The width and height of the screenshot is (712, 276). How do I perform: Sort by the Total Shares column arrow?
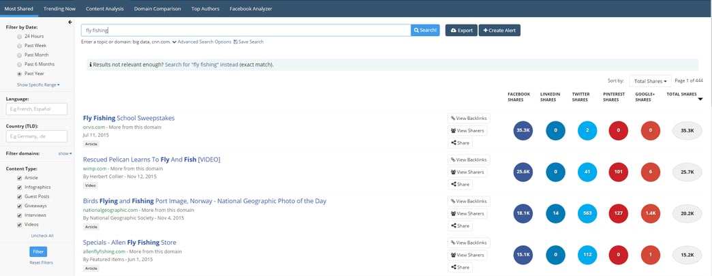click(x=700, y=99)
